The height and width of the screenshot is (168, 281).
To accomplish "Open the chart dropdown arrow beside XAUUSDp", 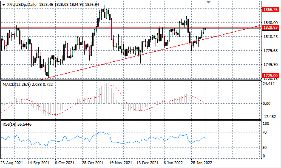I will [3, 5].
